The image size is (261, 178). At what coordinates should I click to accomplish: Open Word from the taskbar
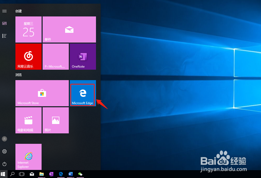[x=70, y=174]
